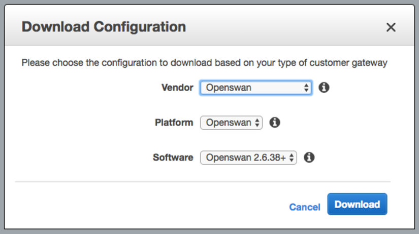Screen dimensions: 419x234
Task: Click the blue Download button
Action: pyautogui.click(x=357, y=204)
